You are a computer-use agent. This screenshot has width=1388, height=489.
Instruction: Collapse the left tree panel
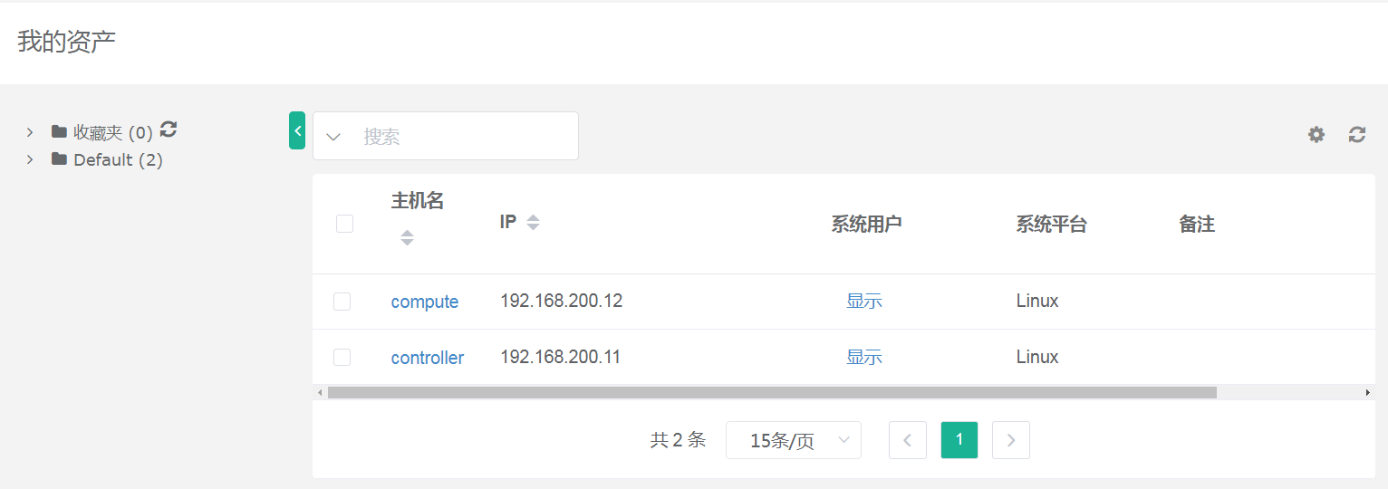coord(297,130)
